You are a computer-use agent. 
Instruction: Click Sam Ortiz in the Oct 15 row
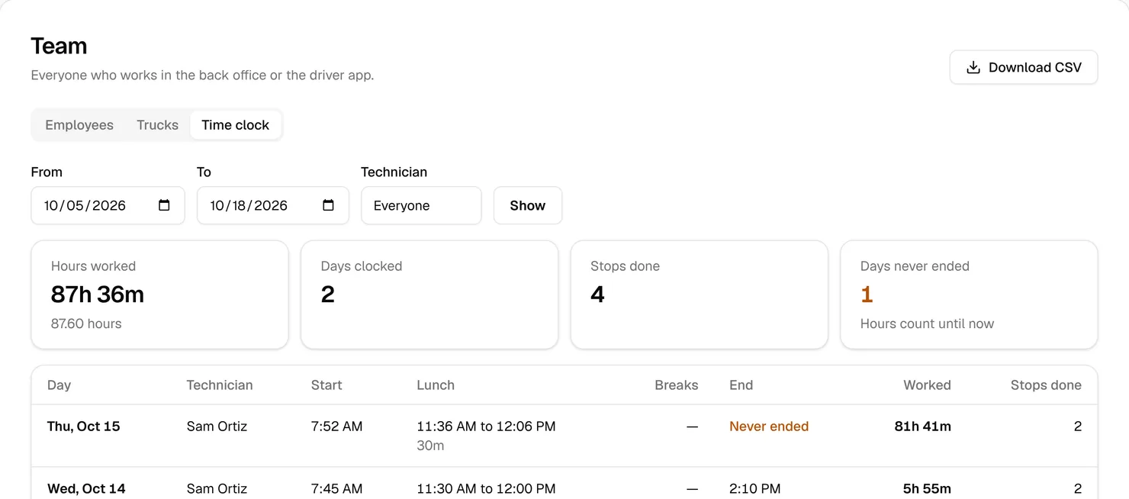point(217,427)
